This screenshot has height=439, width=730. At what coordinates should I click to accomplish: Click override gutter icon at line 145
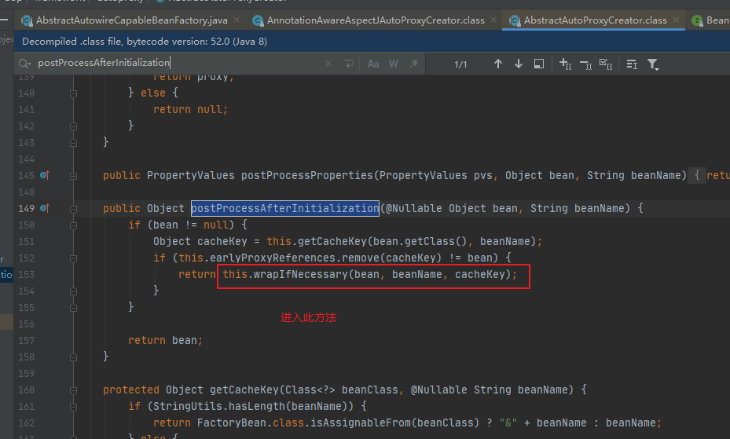45,175
